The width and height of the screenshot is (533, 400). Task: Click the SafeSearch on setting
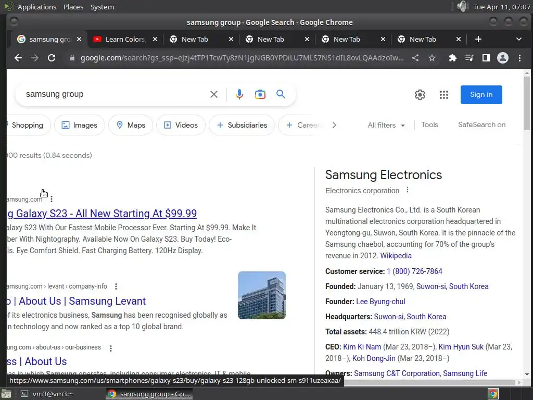pyautogui.click(x=481, y=125)
